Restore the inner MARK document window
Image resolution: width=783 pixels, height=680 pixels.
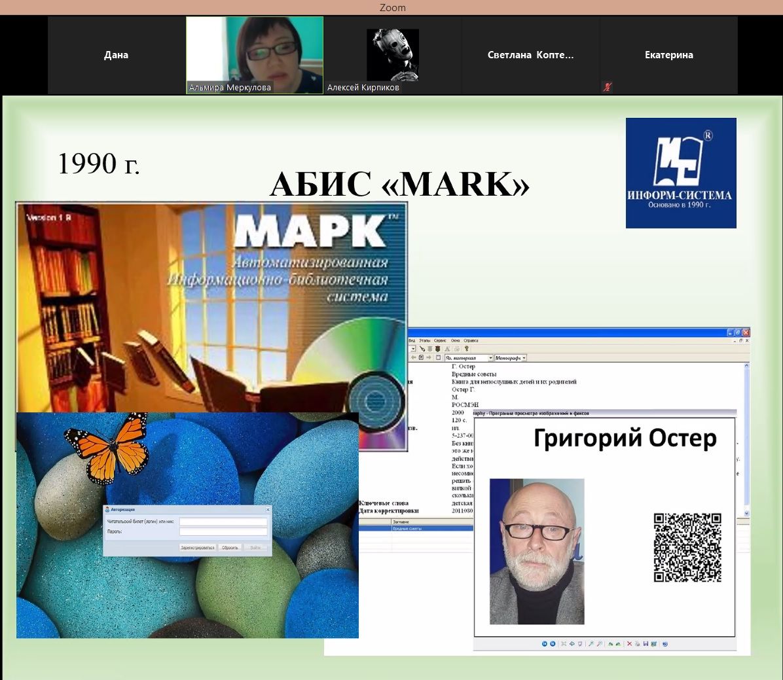pos(741,340)
